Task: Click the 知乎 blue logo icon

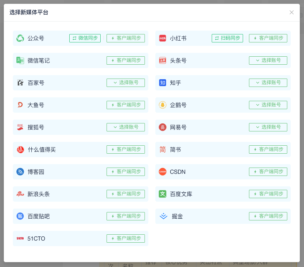Action: tap(163, 83)
